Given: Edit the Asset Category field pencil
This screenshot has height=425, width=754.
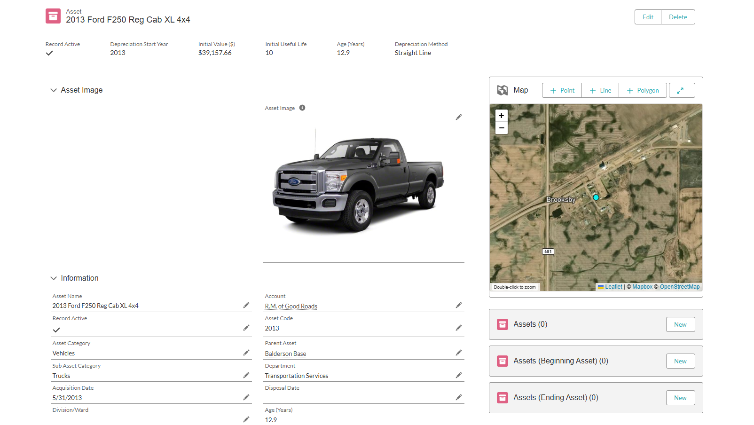Looking at the screenshot, I should tap(246, 353).
